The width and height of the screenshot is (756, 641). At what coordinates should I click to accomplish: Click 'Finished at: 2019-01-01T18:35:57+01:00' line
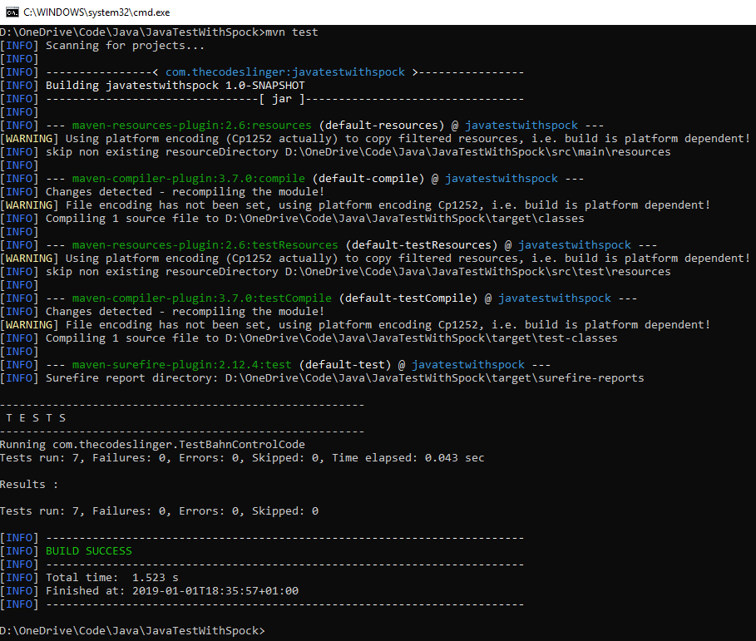click(x=172, y=591)
